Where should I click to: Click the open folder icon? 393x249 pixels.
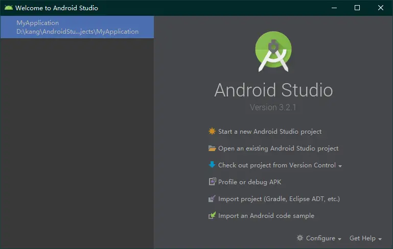(212, 148)
